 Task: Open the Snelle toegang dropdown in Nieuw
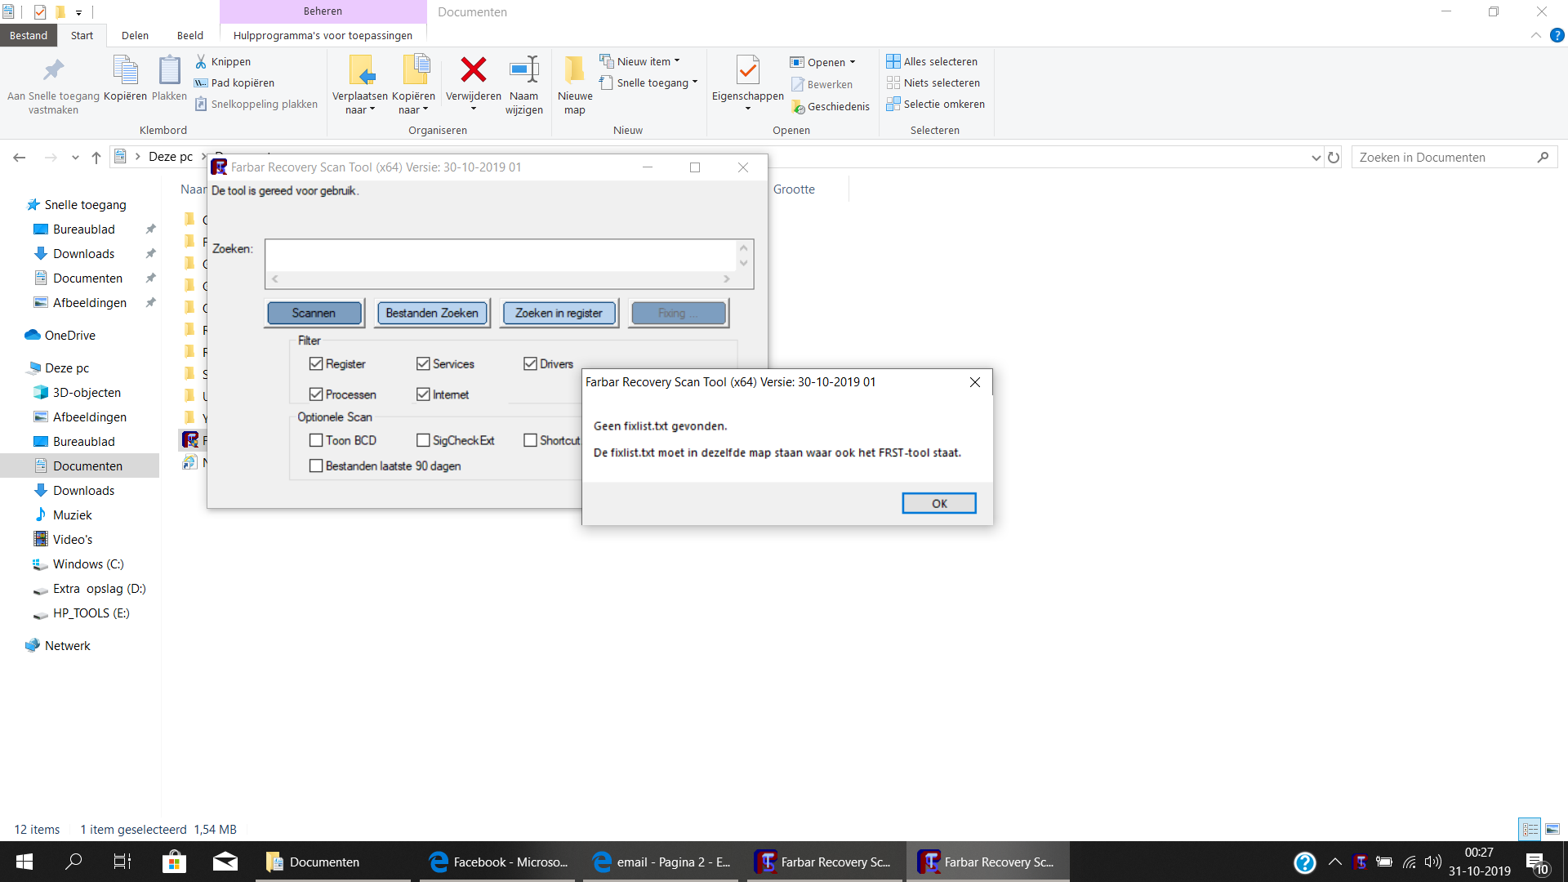coord(695,82)
